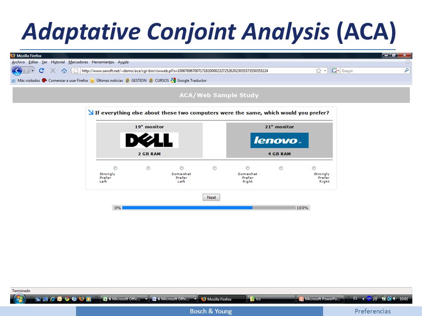The width and height of the screenshot is (422, 316).
Task: Reload the page with the refresh icon
Action: tap(41, 71)
